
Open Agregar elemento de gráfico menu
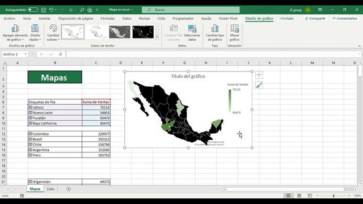click(x=15, y=33)
